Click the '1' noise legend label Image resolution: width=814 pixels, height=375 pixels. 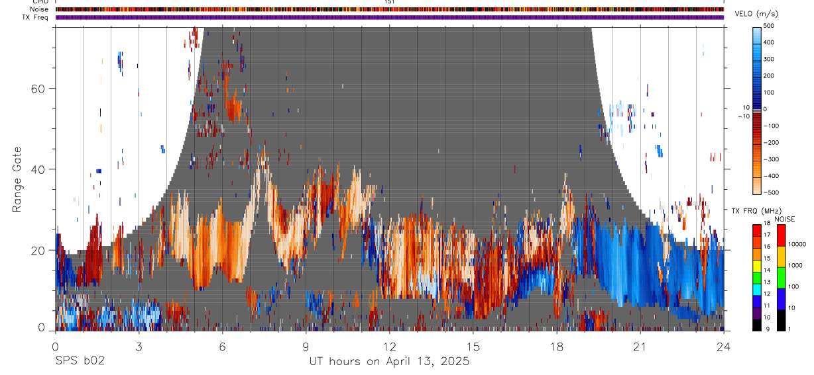click(x=789, y=329)
